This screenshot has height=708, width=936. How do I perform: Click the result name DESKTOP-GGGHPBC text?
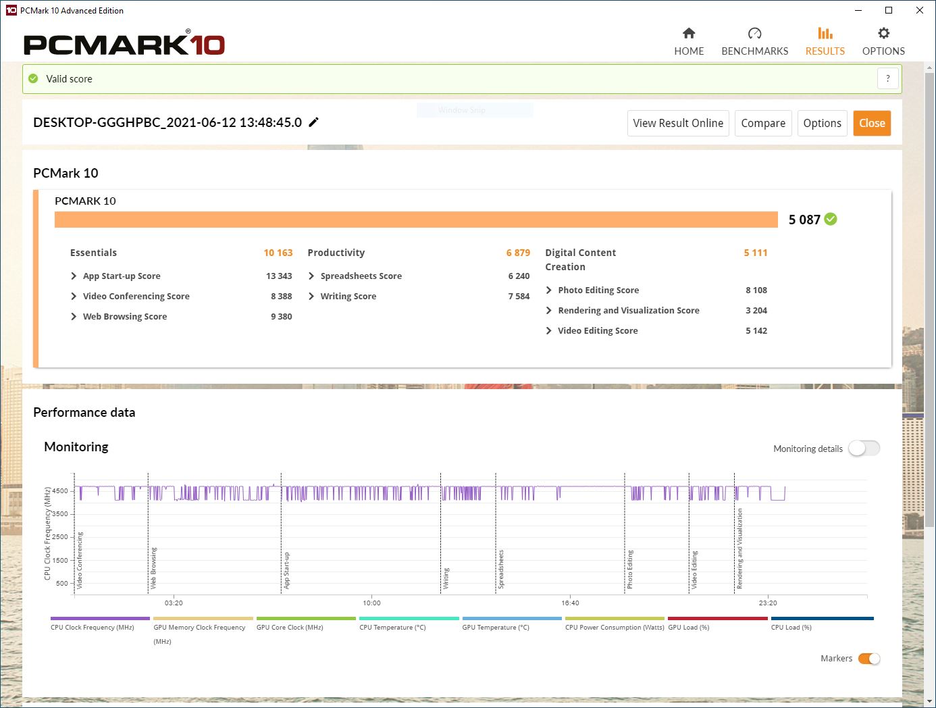[x=167, y=122]
